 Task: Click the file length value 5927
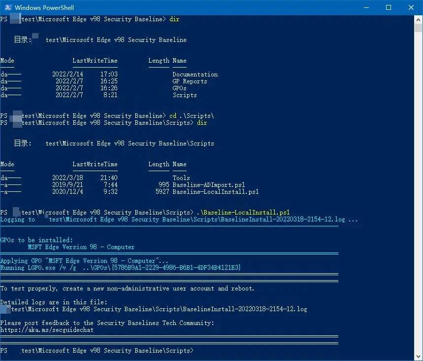[x=162, y=191]
